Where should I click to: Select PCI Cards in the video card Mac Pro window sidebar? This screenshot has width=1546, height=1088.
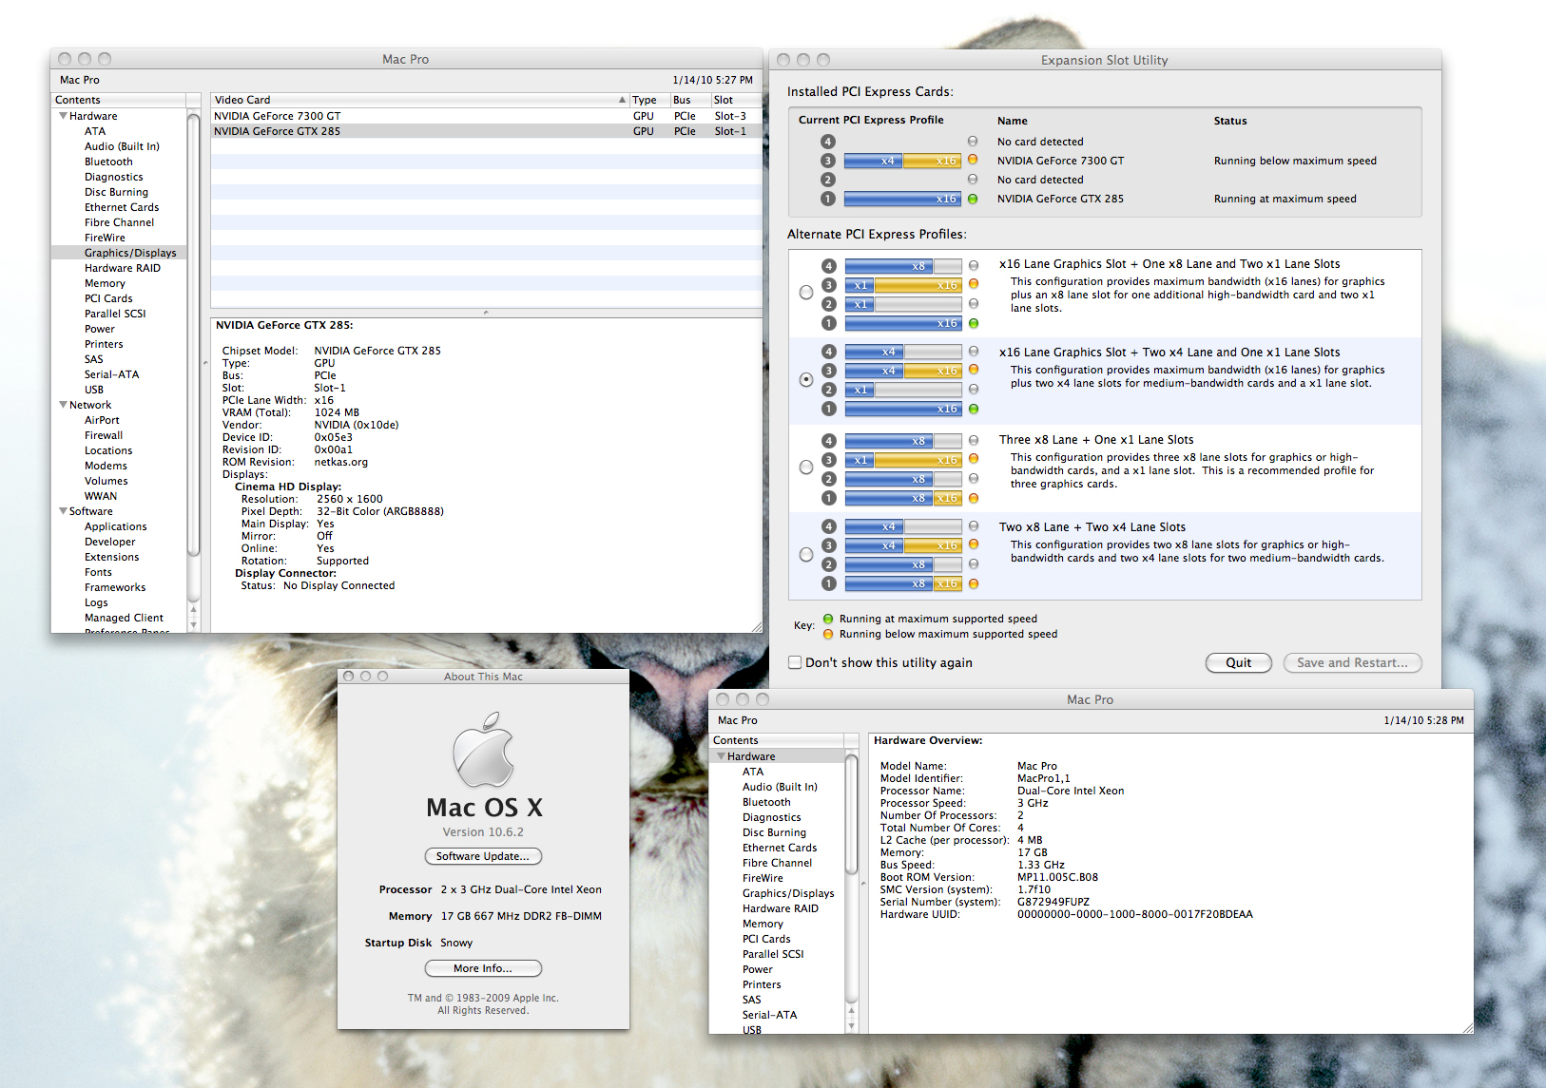click(x=108, y=298)
